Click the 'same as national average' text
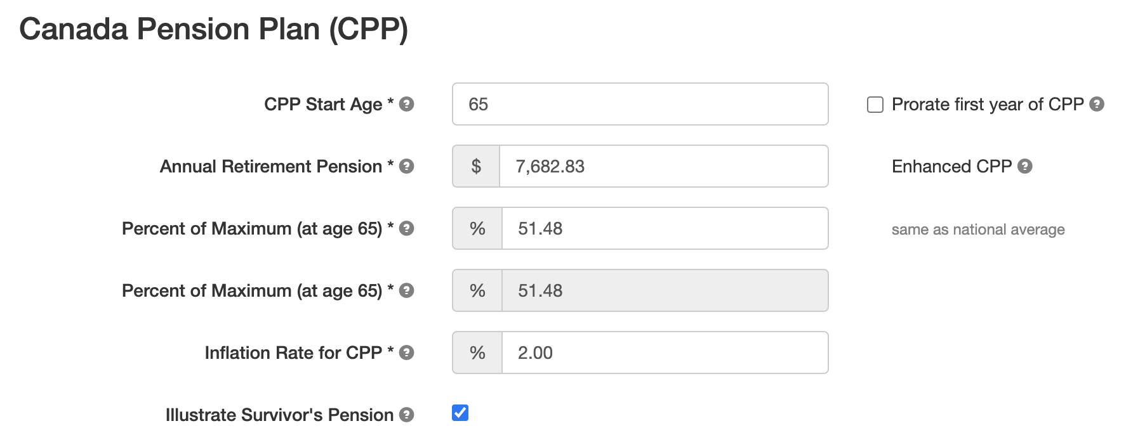The height and width of the screenshot is (440, 1126). [977, 230]
